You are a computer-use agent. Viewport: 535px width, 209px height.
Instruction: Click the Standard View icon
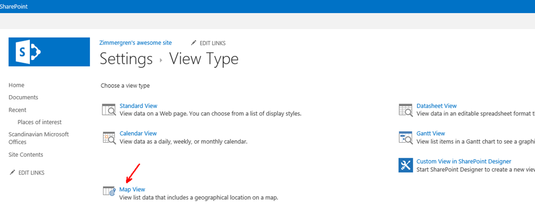pyautogui.click(x=109, y=110)
